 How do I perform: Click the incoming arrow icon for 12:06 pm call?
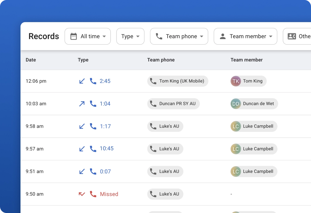click(x=82, y=81)
